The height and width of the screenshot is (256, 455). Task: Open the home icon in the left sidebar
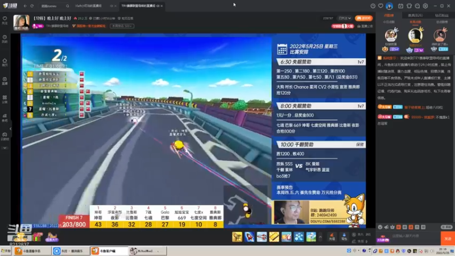pos(5,62)
